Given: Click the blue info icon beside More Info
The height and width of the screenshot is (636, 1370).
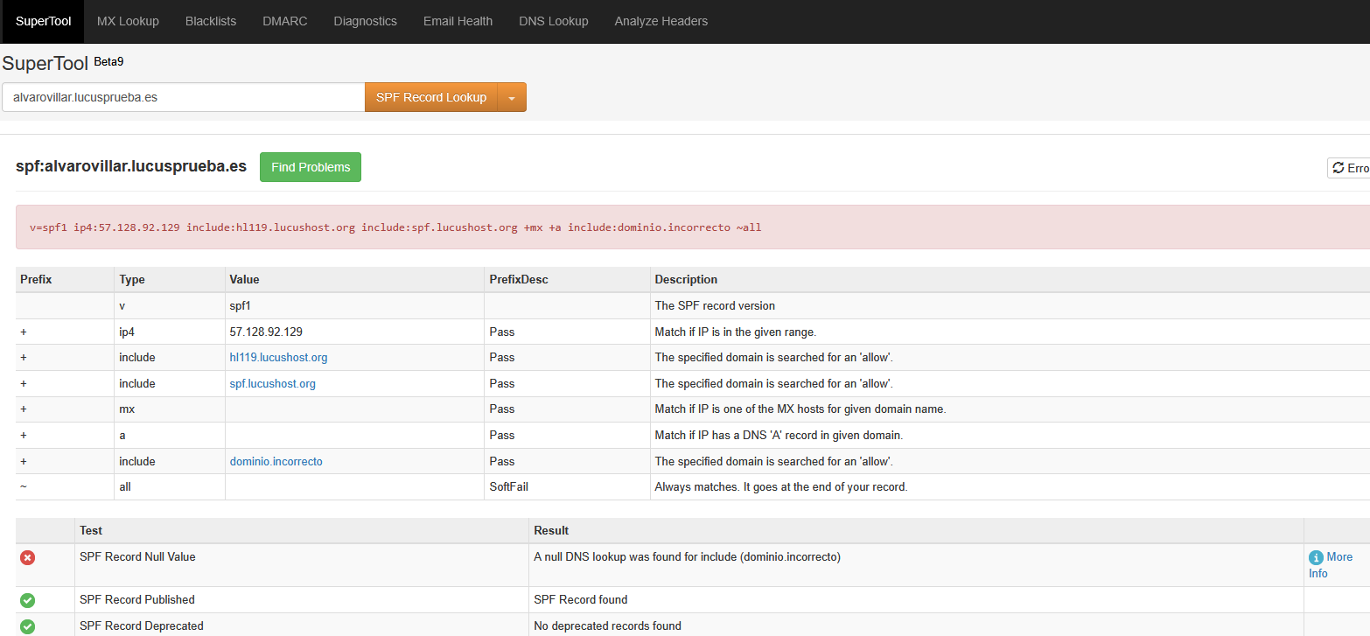Looking at the screenshot, I should tap(1316, 557).
